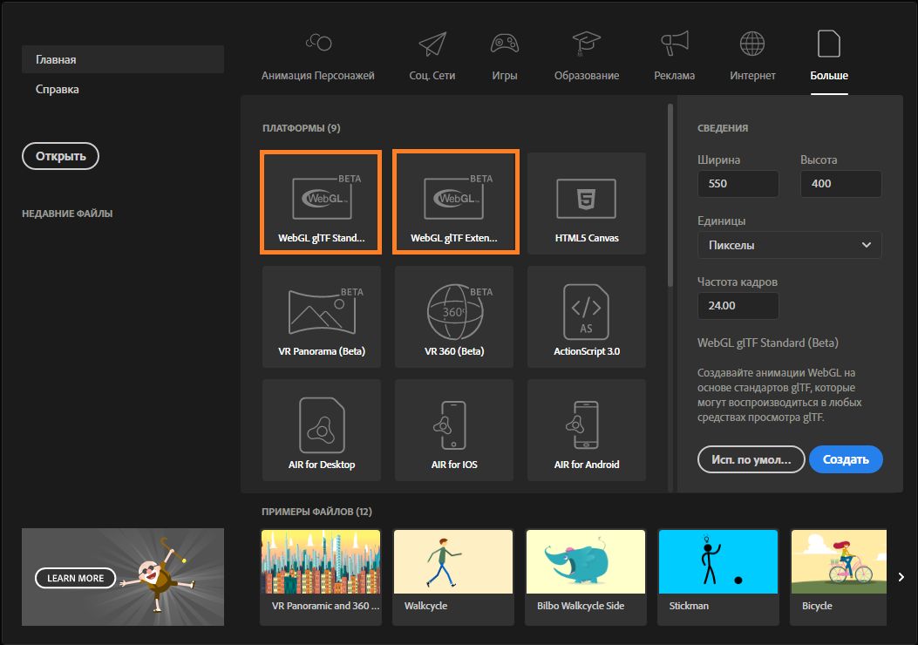The height and width of the screenshot is (645, 918).
Task: Expand the Единицы Пикселы dropdown
Action: (789, 245)
